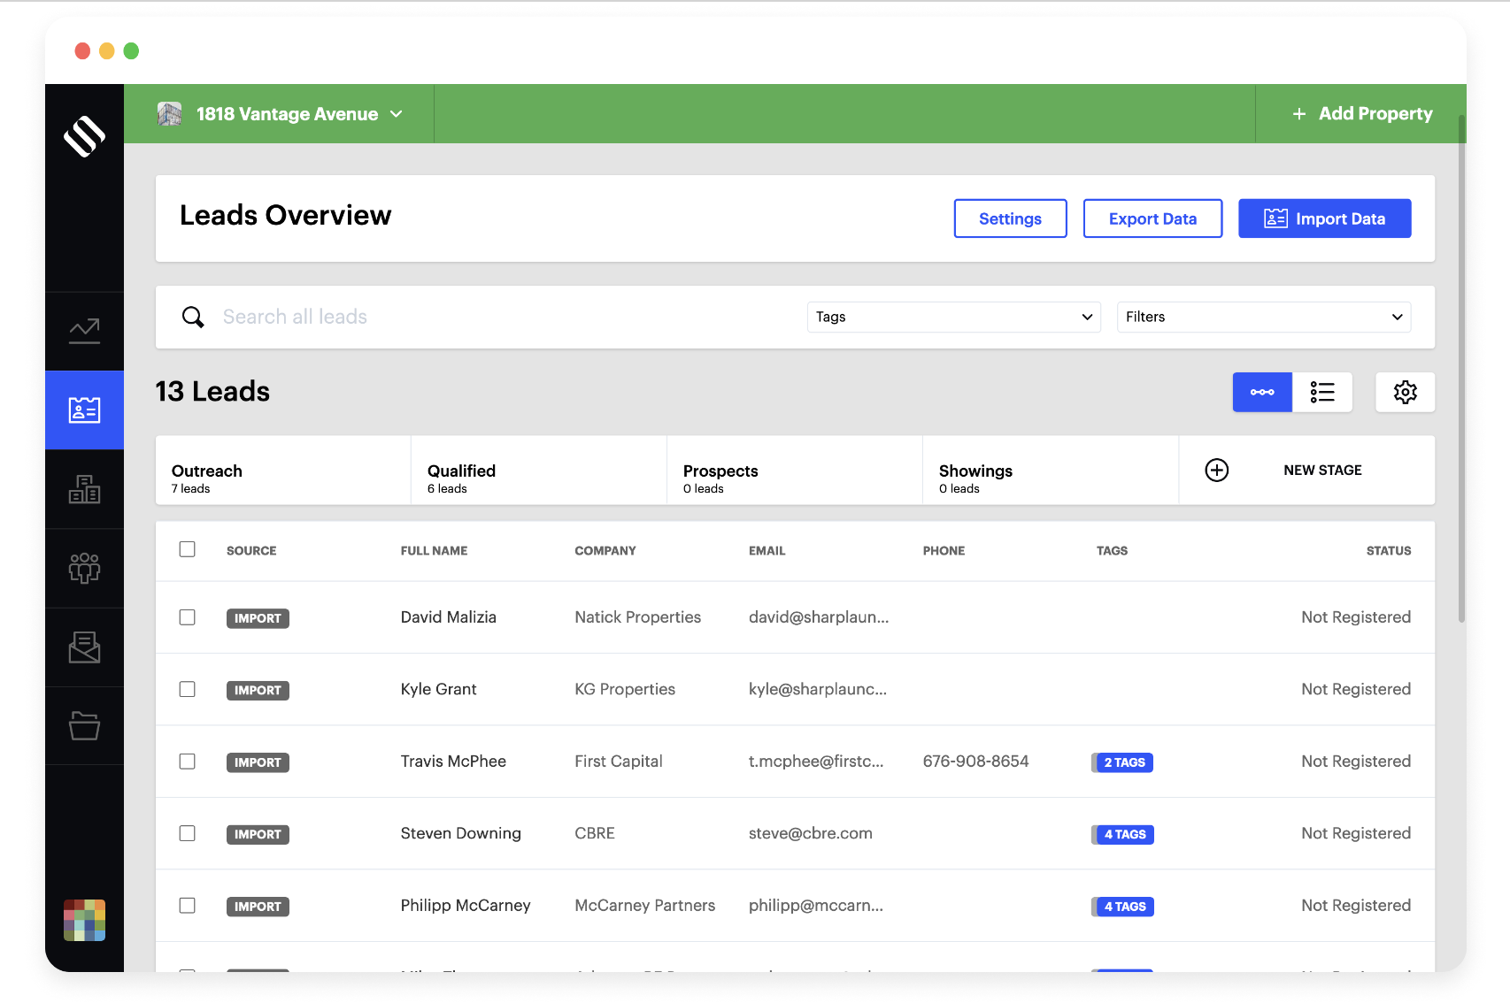Image resolution: width=1510 pixels, height=1003 pixels.
Task: Sort by the EMAIL column header
Action: [767, 550]
